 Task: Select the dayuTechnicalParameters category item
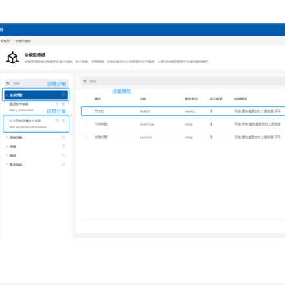36,124
